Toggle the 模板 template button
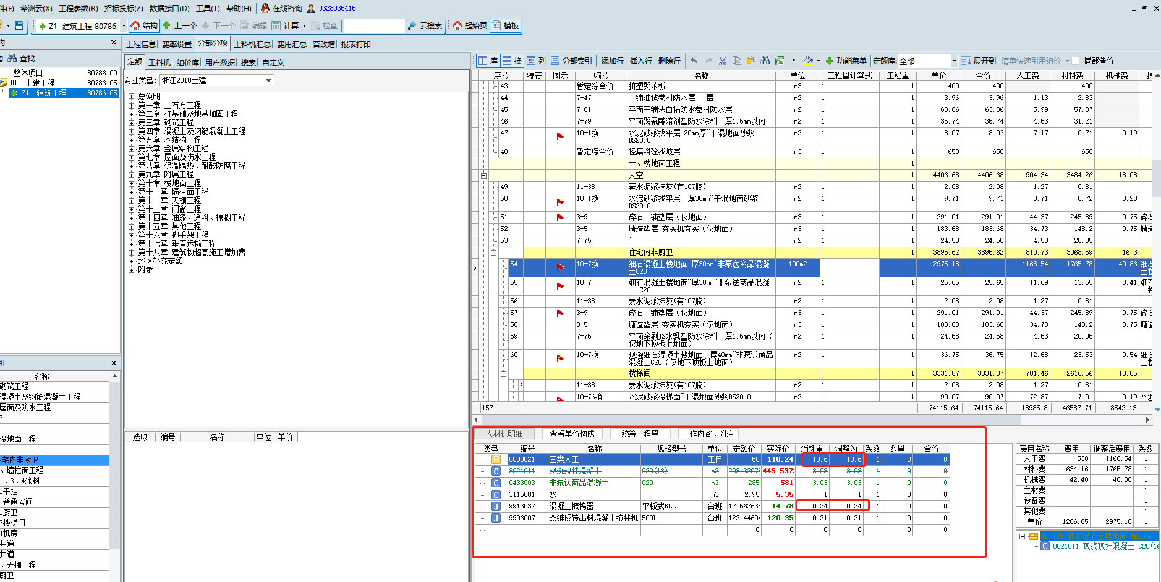This screenshot has width=1161, height=582. (505, 25)
